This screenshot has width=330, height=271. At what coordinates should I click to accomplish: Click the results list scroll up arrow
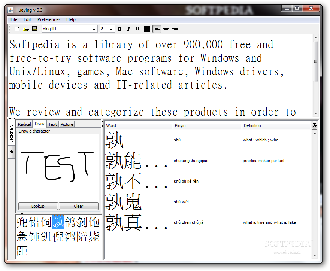[315, 133]
